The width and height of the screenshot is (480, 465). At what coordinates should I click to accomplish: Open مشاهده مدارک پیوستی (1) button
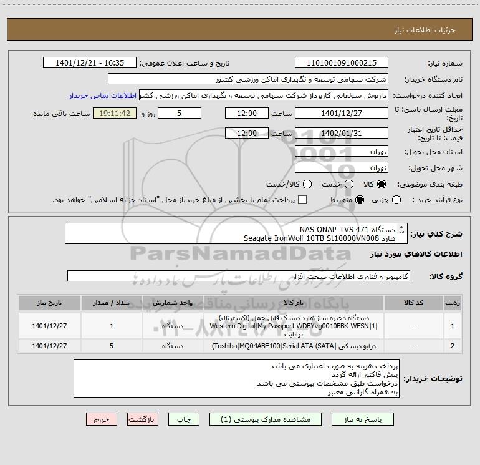click(266, 419)
